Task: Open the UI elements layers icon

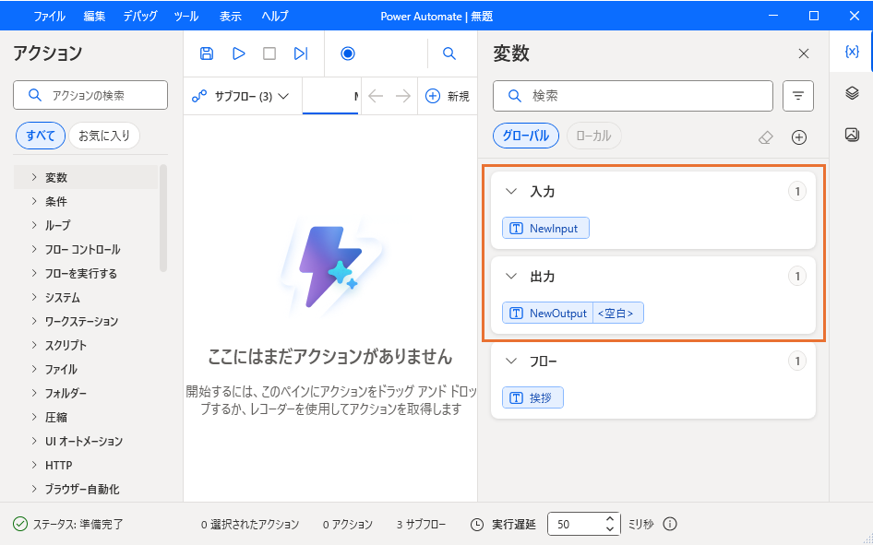Action: [852, 93]
